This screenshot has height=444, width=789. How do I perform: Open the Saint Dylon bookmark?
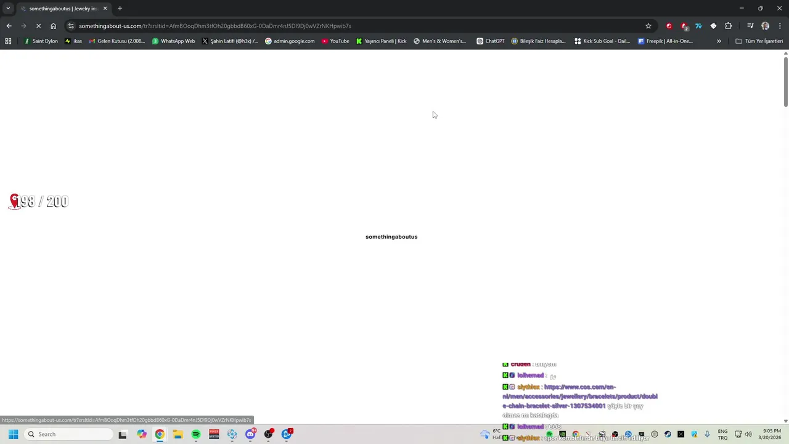coord(41,41)
